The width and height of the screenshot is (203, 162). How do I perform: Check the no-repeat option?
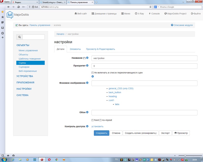pyautogui.click(x=100, y=120)
